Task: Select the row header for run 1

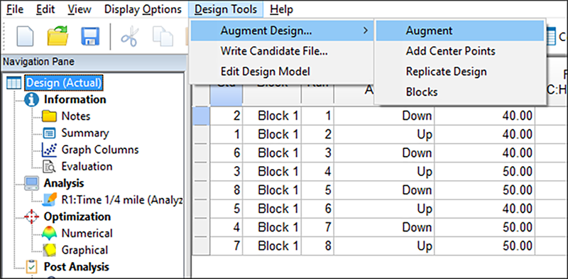Action: click(201, 116)
